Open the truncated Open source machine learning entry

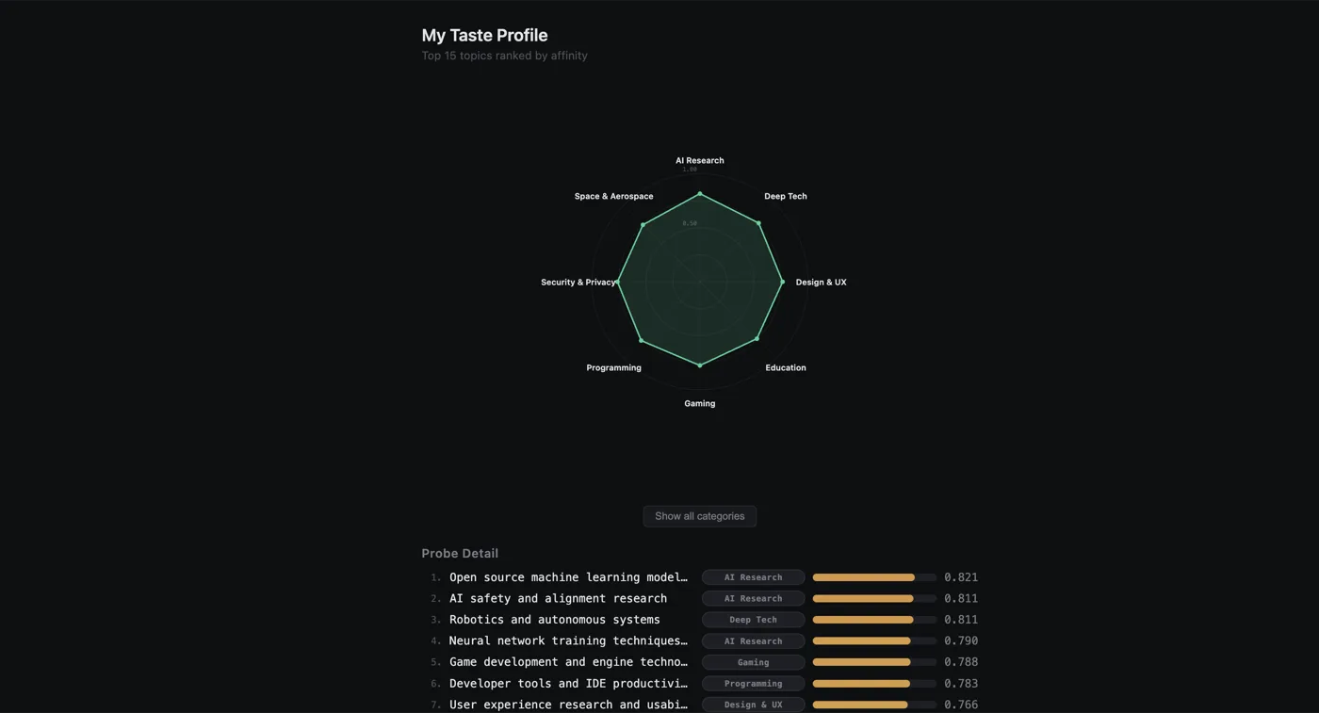coord(567,577)
